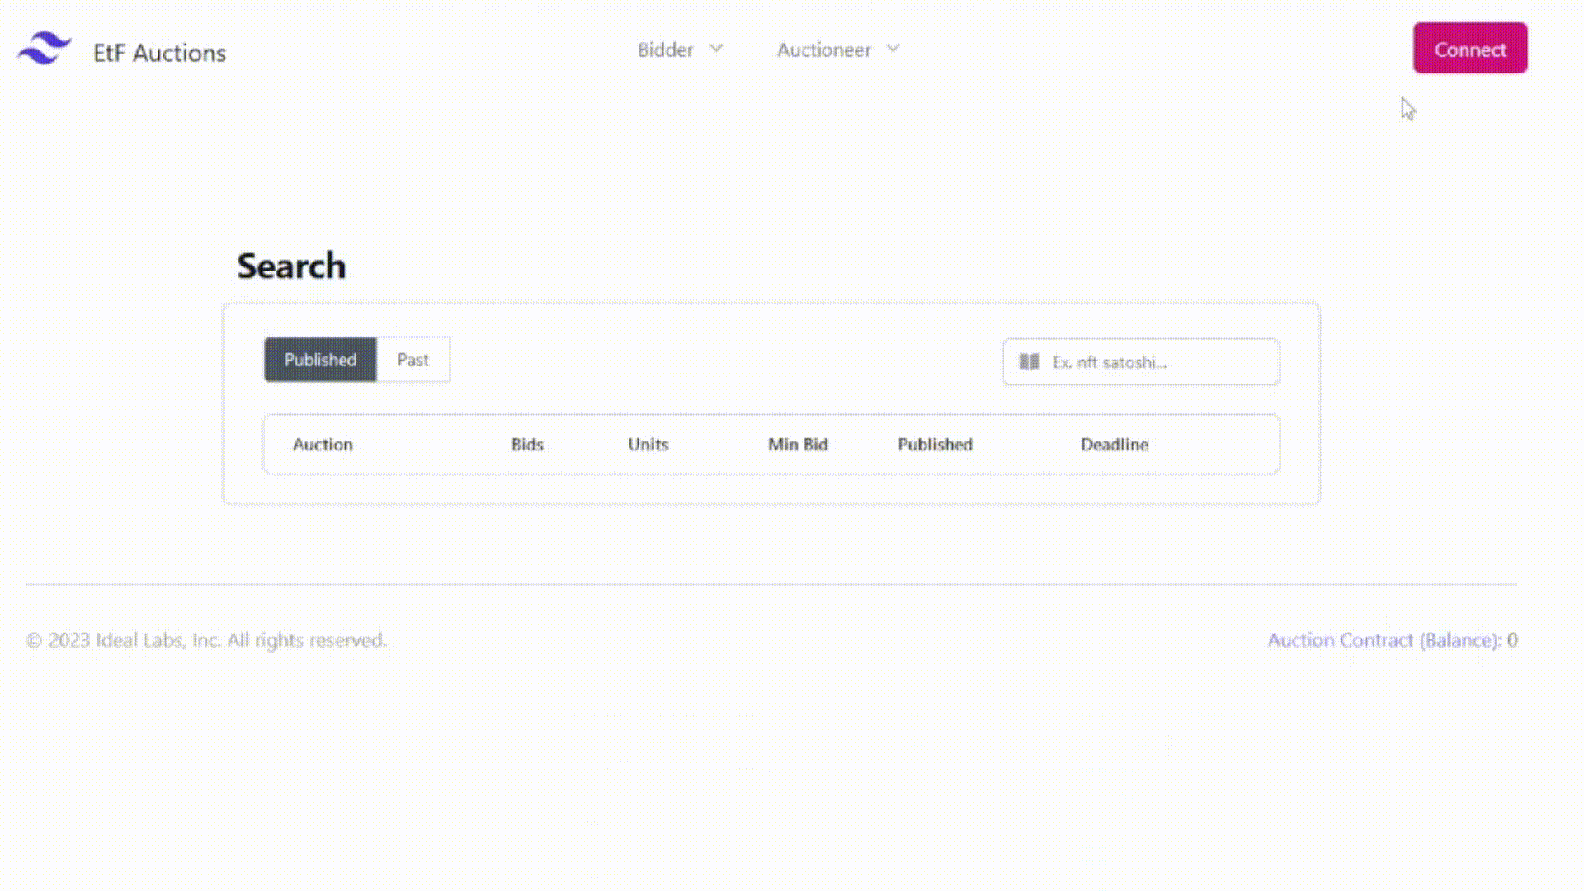Image resolution: width=1584 pixels, height=891 pixels.
Task: Expand the chevron next to Bidder
Action: tap(716, 49)
